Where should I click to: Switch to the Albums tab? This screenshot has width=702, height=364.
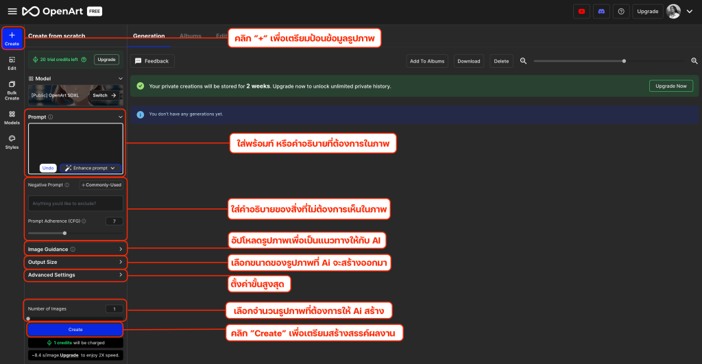191,36
